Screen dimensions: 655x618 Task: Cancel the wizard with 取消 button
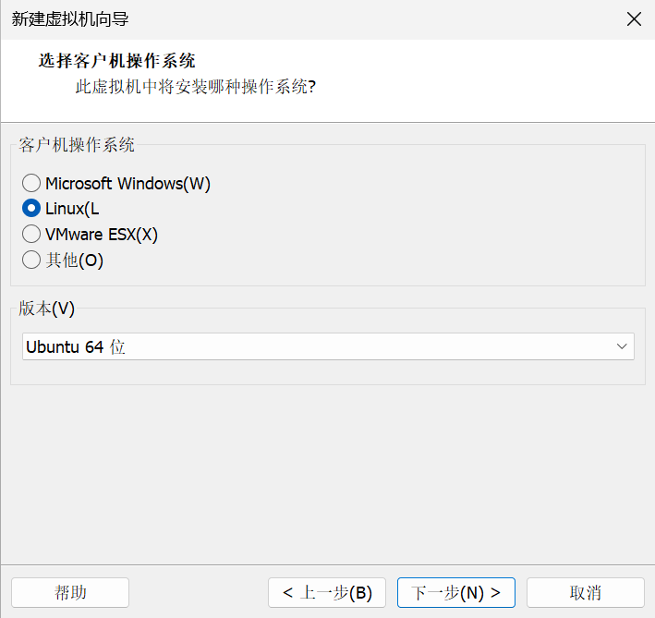(x=585, y=592)
